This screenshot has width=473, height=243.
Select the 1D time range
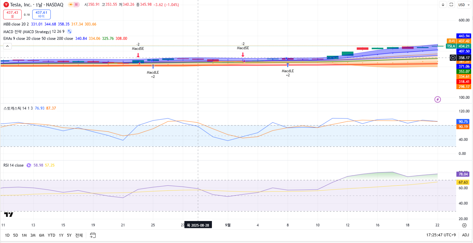point(7,235)
